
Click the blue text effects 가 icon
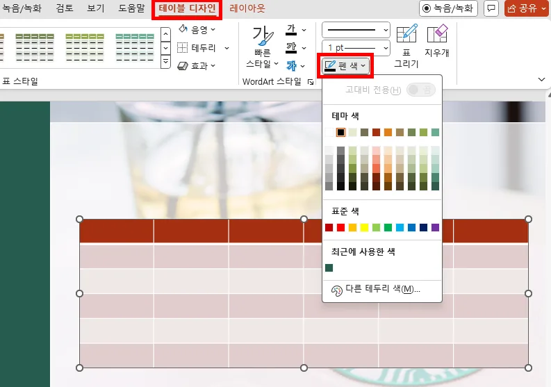(291, 66)
